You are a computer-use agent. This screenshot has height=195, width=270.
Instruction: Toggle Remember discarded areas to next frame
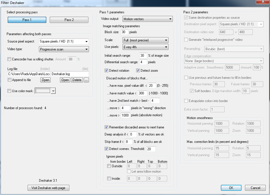click(106, 127)
